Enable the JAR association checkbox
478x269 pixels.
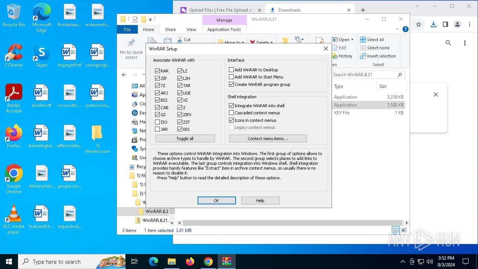point(157,129)
